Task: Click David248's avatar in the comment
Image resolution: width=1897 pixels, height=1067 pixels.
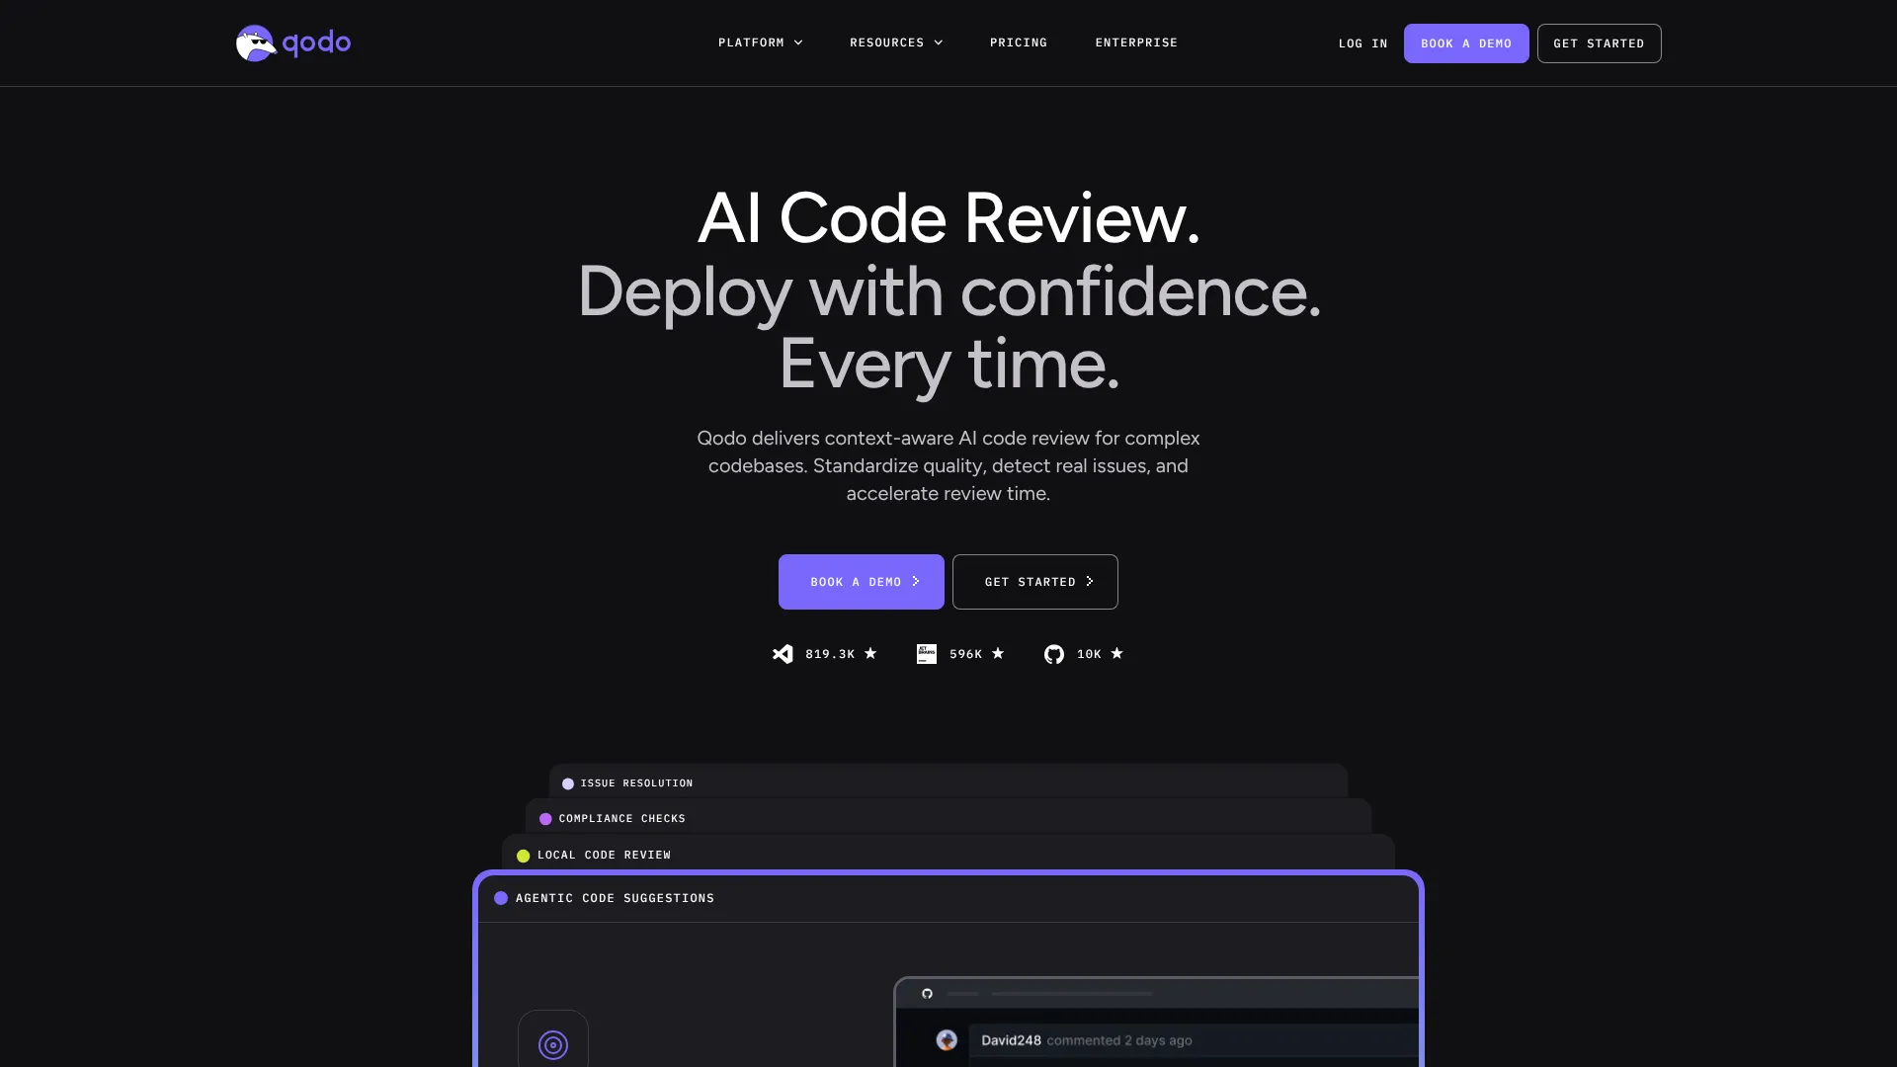Action: tap(947, 1040)
